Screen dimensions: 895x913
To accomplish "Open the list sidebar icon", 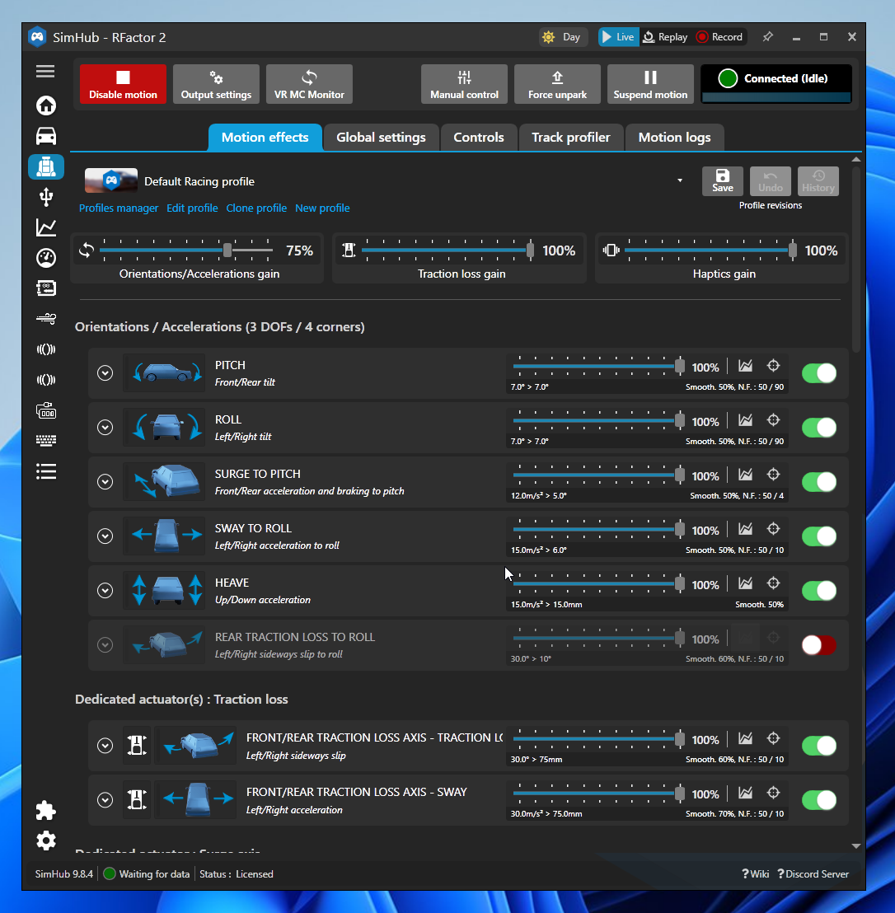I will tap(46, 471).
